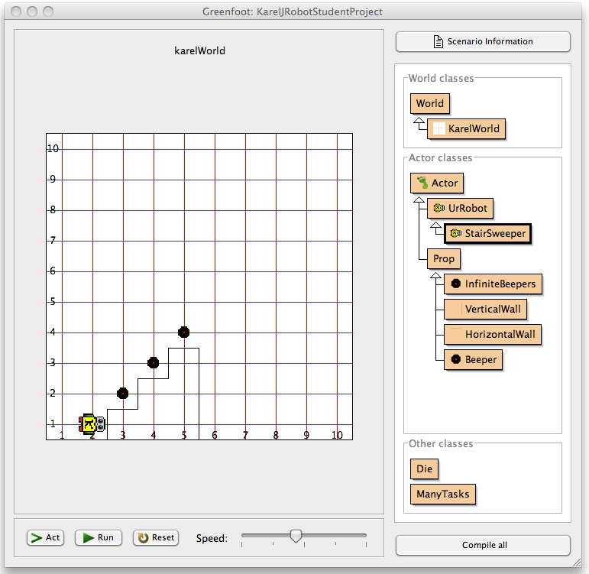This screenshot has height=574, width=589.
Task: Click the Act button
Action: pos(45,537)
